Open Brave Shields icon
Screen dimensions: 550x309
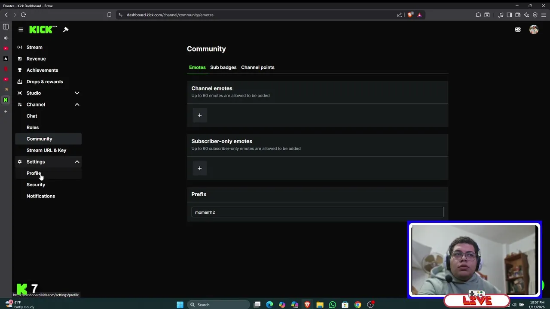click(410, 15)
